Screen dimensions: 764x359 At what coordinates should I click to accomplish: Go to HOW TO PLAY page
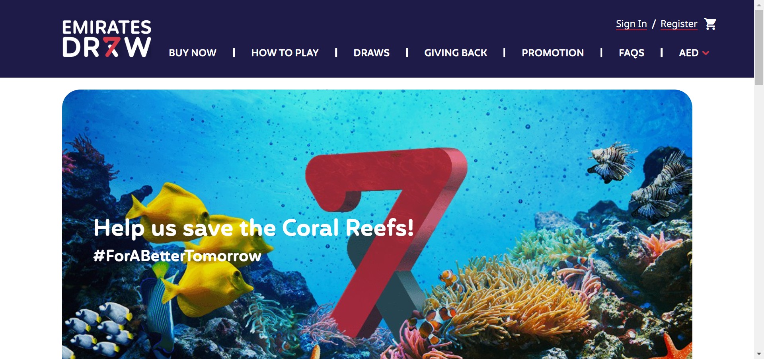coord(285,53)
